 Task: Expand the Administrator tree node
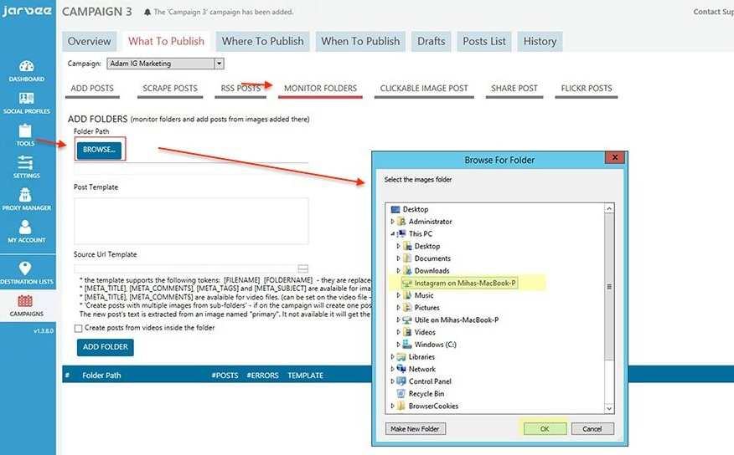(393, 222)
